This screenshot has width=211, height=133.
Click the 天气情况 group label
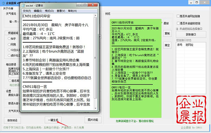(11, 14)
